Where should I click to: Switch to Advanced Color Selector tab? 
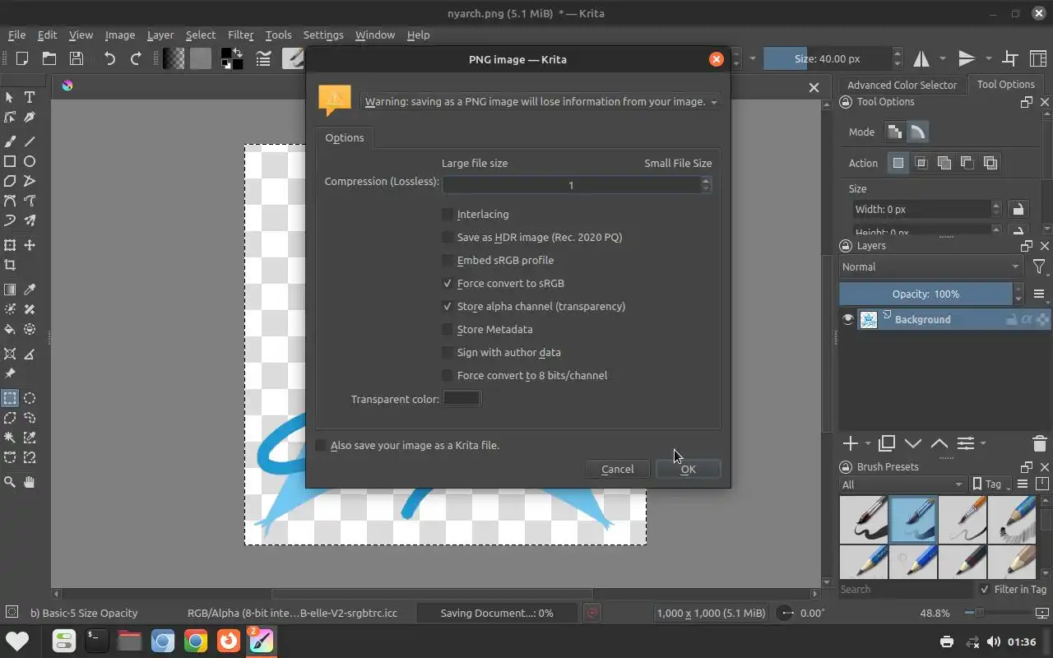(902, 85)
